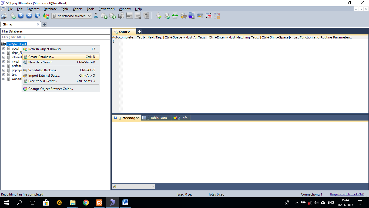
Task: Click the stacked tables toolbar icon
Action: pyautogui.click(x=146, y=16)
